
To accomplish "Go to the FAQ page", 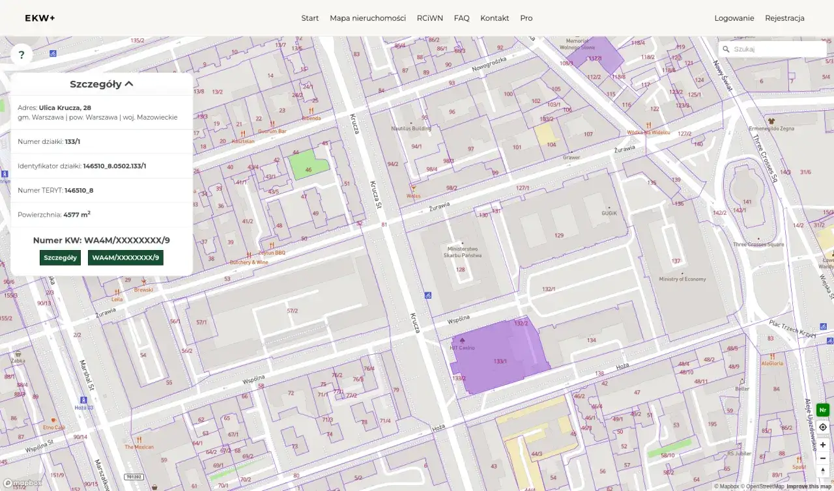I will click(x=461, y=18).
